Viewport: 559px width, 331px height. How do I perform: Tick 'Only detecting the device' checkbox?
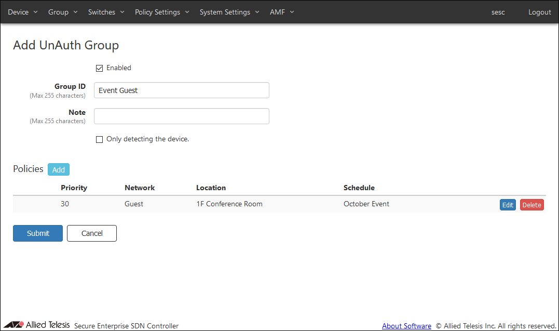point(100,139)
